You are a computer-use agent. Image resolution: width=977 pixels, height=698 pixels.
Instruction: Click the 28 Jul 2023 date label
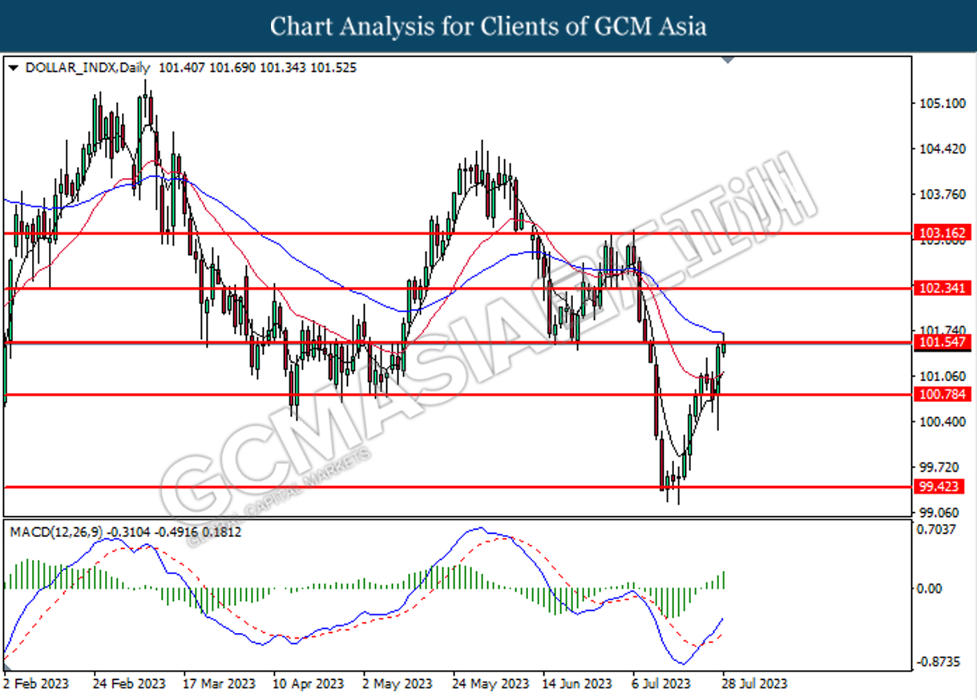pos(754,684)
